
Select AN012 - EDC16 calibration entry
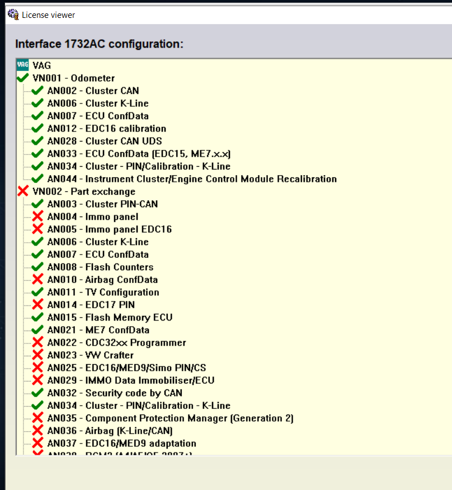(107, 129)
